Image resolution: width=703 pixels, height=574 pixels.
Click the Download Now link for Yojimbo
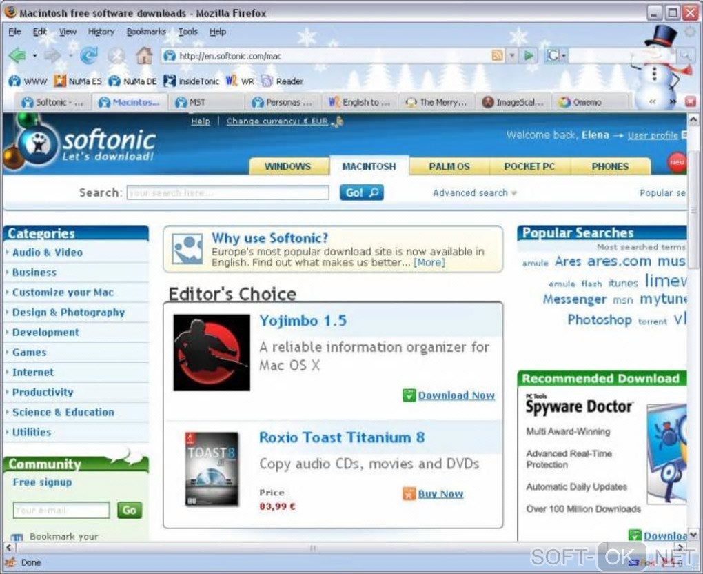click(x=456, y=395)
